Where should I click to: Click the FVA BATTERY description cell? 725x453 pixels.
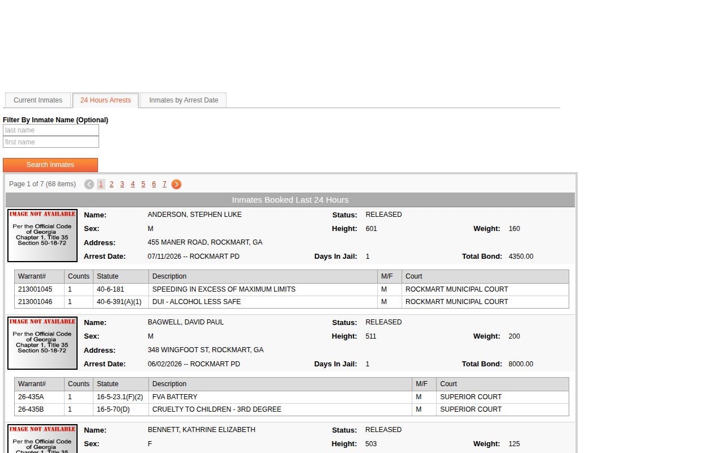coord(280,397)
